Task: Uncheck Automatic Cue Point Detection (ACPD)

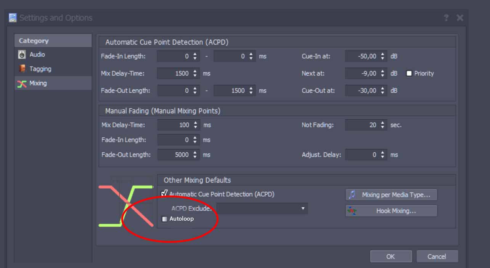Action: pyautogui.click(x=164, y=194)
